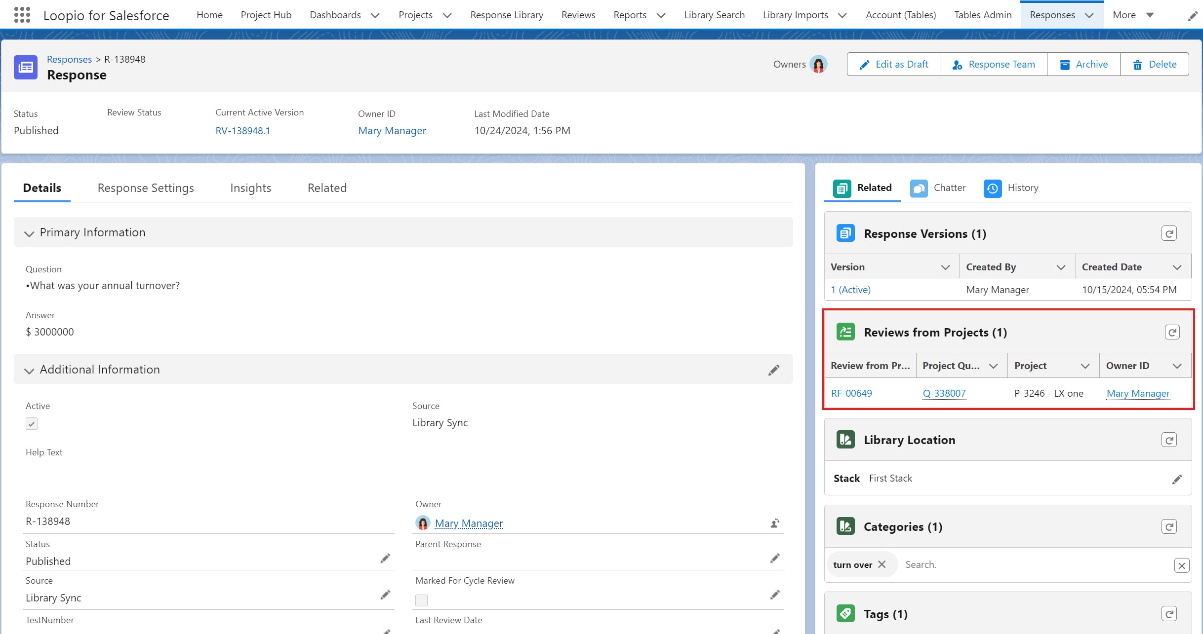Edit the Source Library Sync field

[x=385, y=595]
